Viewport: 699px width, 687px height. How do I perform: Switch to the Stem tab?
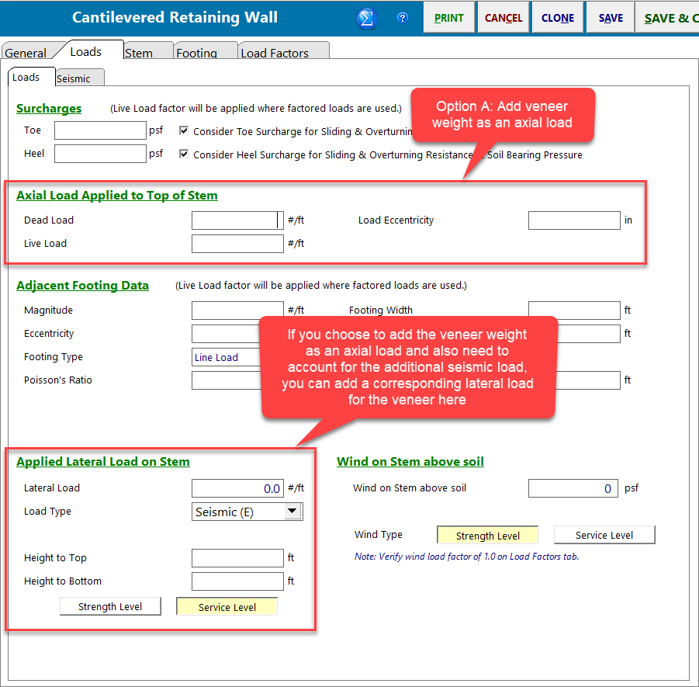click(x=147, y=53)
